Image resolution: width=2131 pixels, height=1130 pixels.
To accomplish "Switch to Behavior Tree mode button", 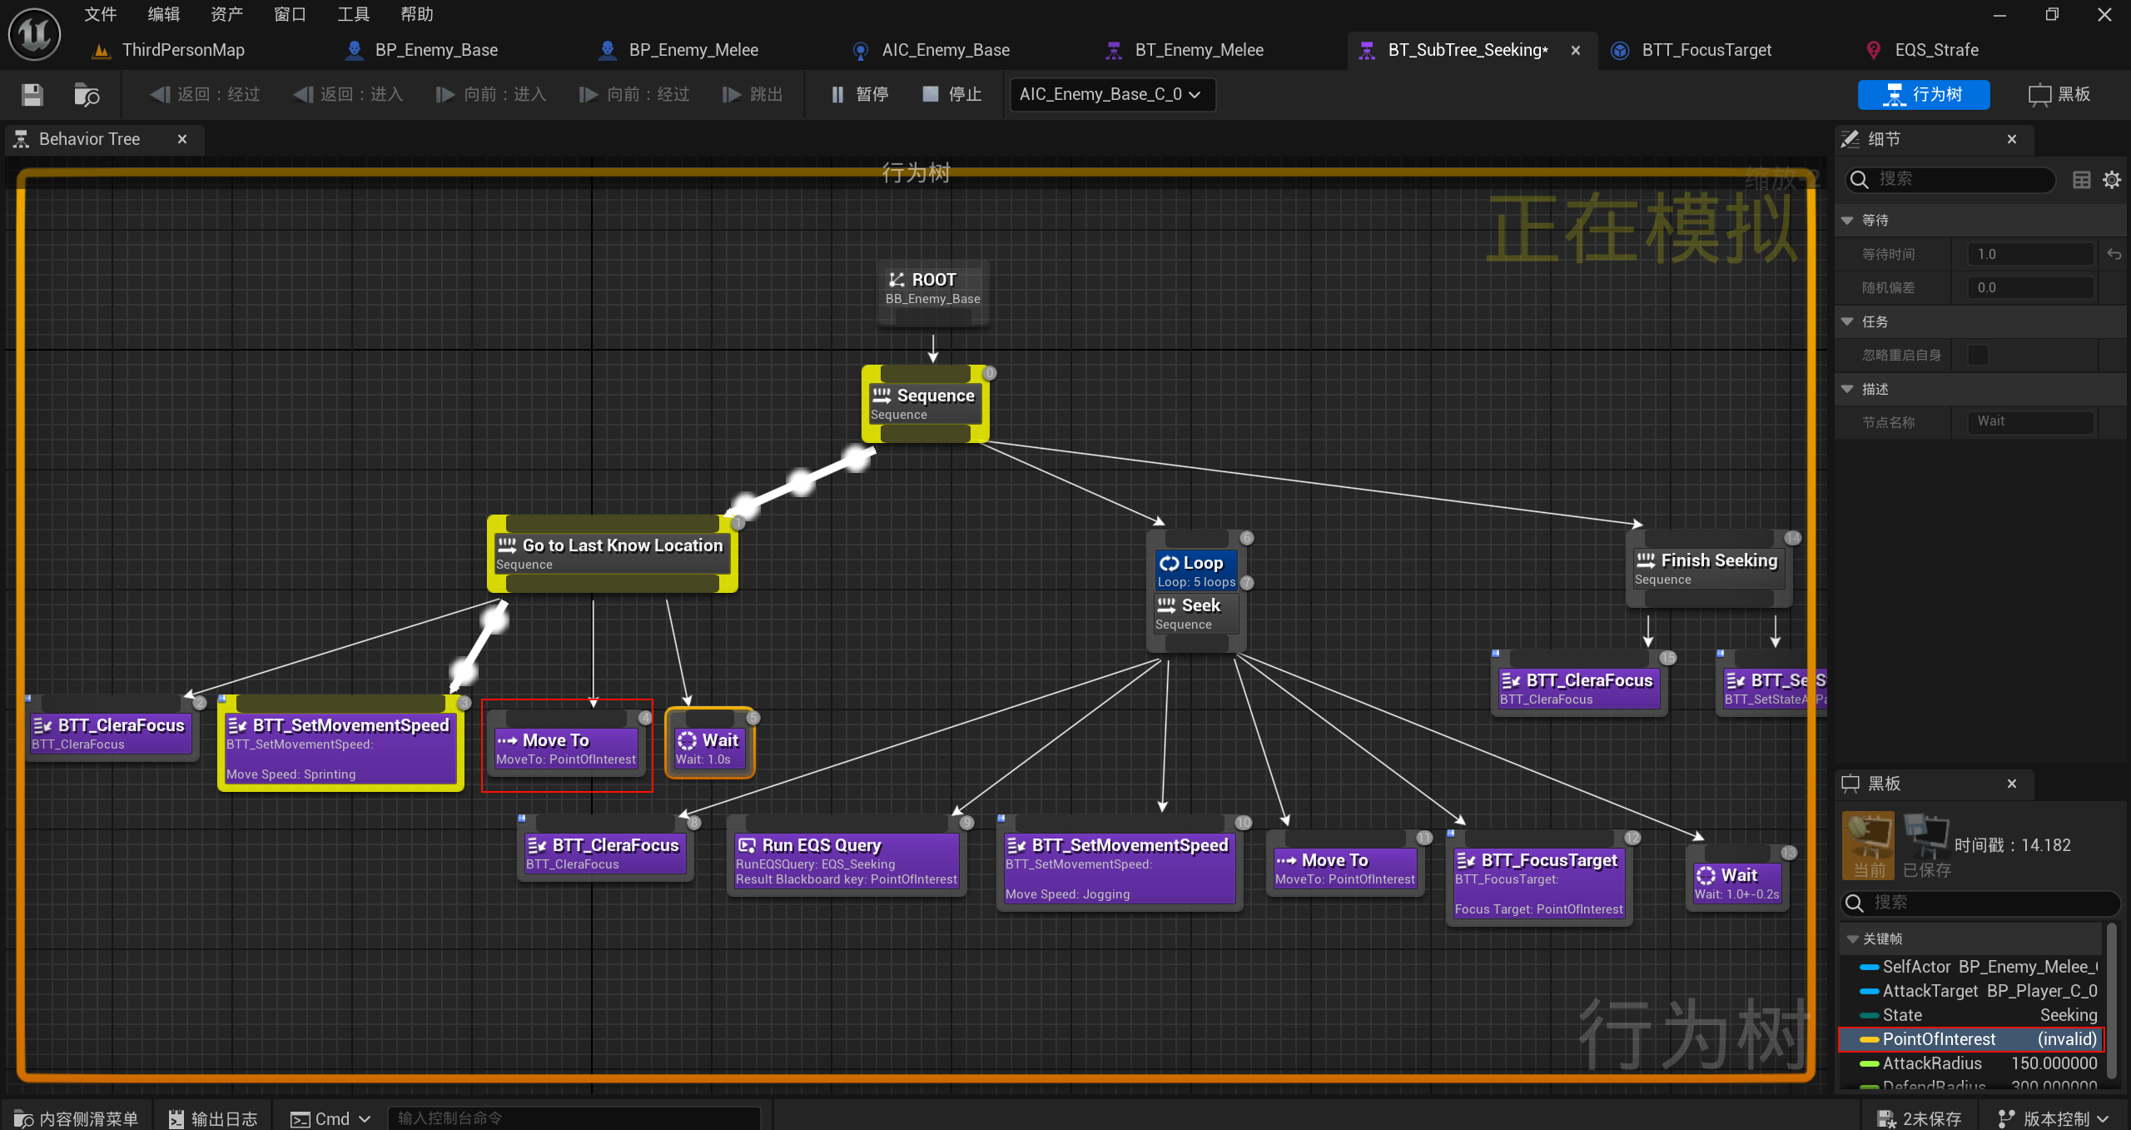I will (x=1923, y=95).
